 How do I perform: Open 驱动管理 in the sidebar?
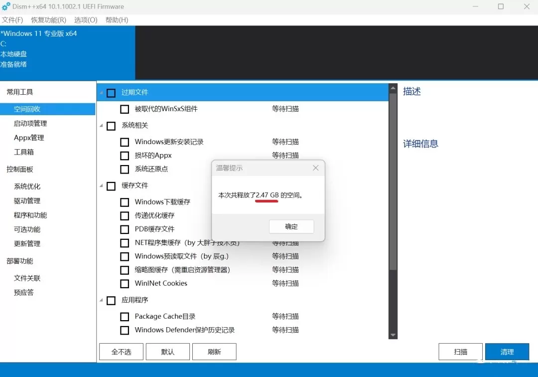[27, 201]
